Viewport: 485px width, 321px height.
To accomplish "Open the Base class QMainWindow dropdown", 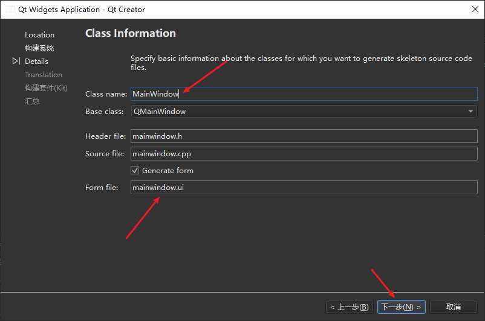I will 304,112.
